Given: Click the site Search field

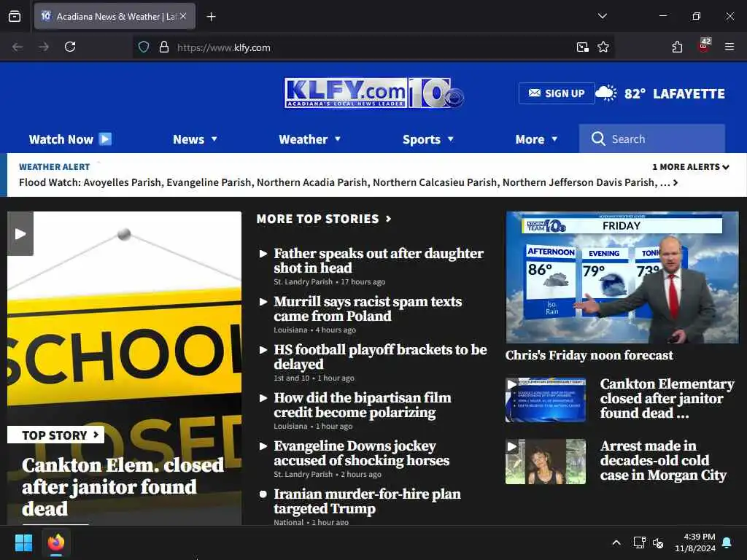Looking at the screenshot, I should (x=651, y=139).
